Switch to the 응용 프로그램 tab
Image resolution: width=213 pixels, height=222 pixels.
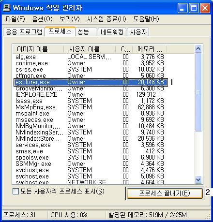pos(24,32)
